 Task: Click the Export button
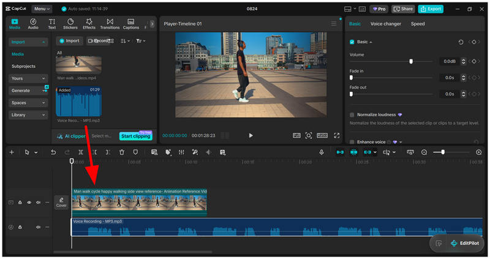click(431, 9)
